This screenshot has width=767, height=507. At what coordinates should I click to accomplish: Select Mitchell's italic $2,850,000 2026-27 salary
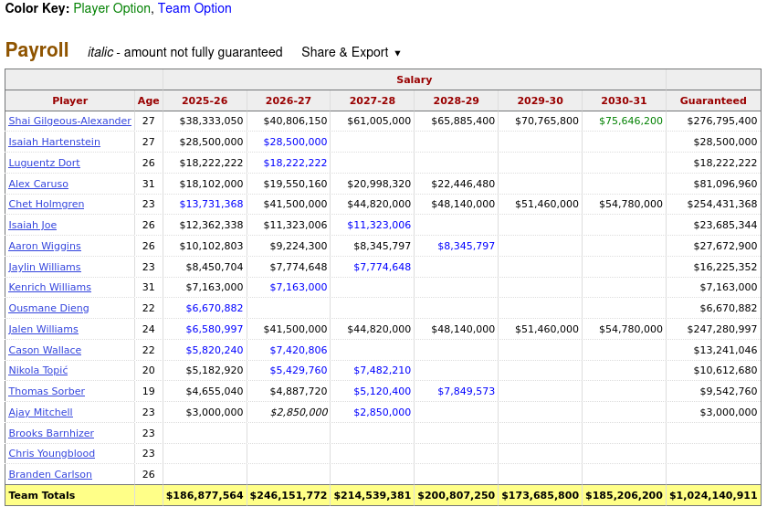299,413
